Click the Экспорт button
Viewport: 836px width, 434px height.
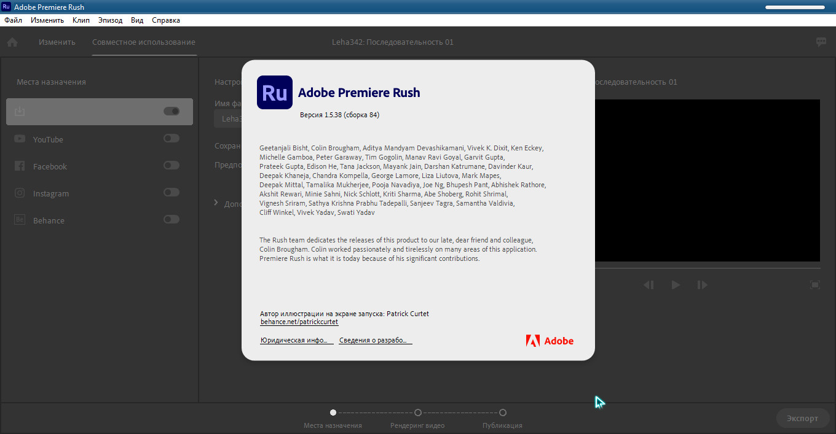coord(802,418)
